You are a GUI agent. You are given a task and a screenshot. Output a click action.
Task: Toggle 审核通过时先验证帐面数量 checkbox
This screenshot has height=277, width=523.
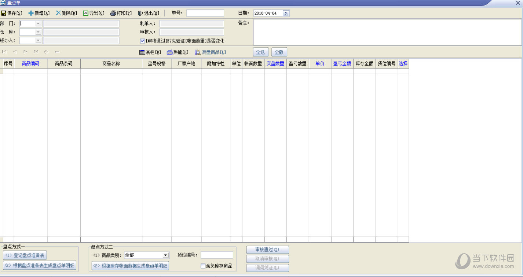[x=143, y=41]
